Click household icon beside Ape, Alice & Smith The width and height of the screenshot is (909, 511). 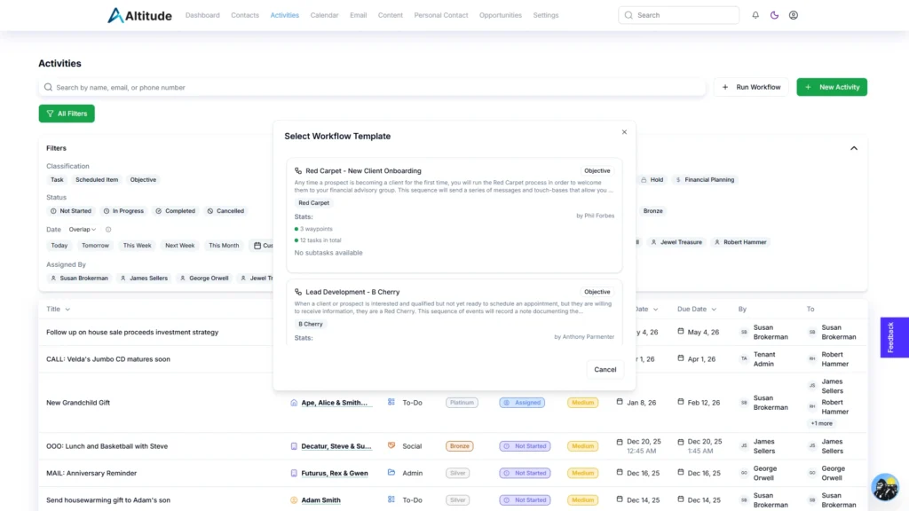point(294,403)
